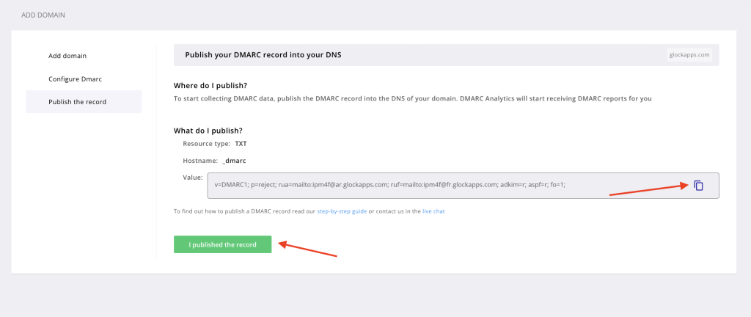751x317 pixels.
Task: Select the Publish the record step
Action: click(77, 101)
